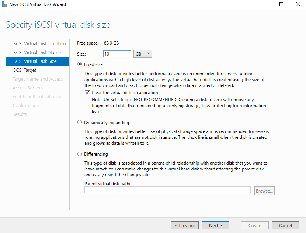Click the Previous button

pyautogui.click(x=185, y=225)
